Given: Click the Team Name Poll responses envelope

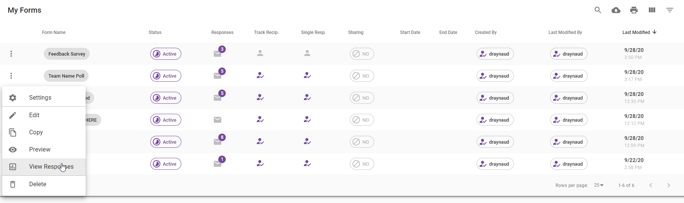Looking at the screenshot, I should (x=218, y=76).
